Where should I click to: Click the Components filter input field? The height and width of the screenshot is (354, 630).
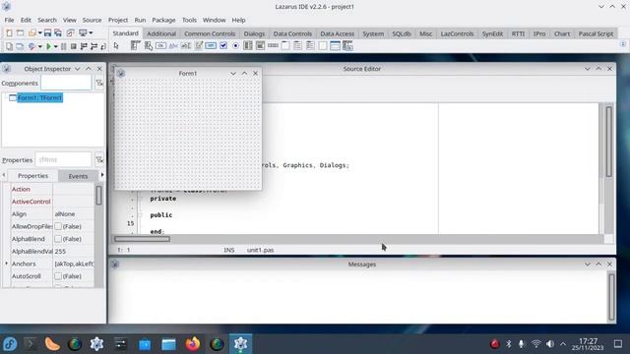click(x=66, y=83)
